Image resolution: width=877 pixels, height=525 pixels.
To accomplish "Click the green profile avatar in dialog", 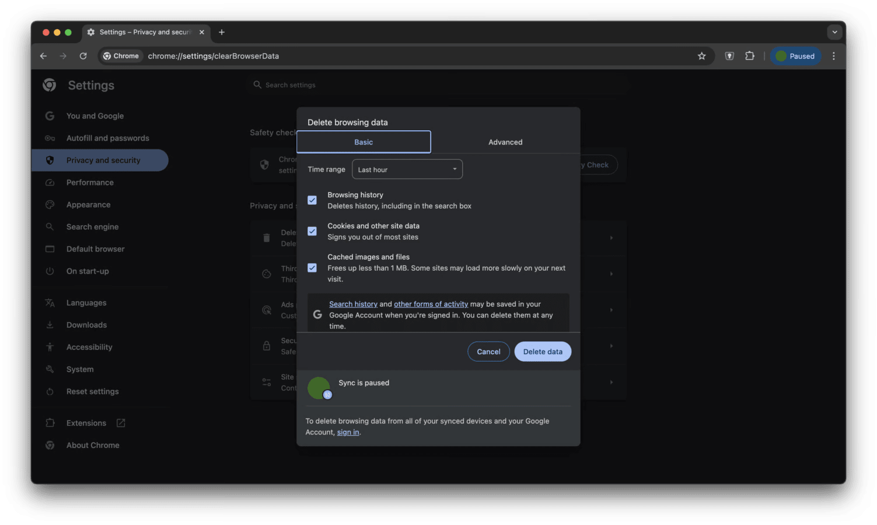I will coord(319,388).
